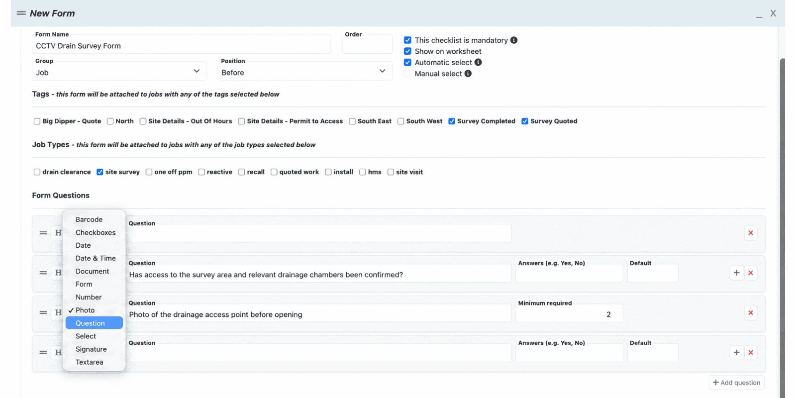The height and width of the screenshot is (398, 796).
Task: Click the plus icon on the last question row
Action: click(737, 352)
